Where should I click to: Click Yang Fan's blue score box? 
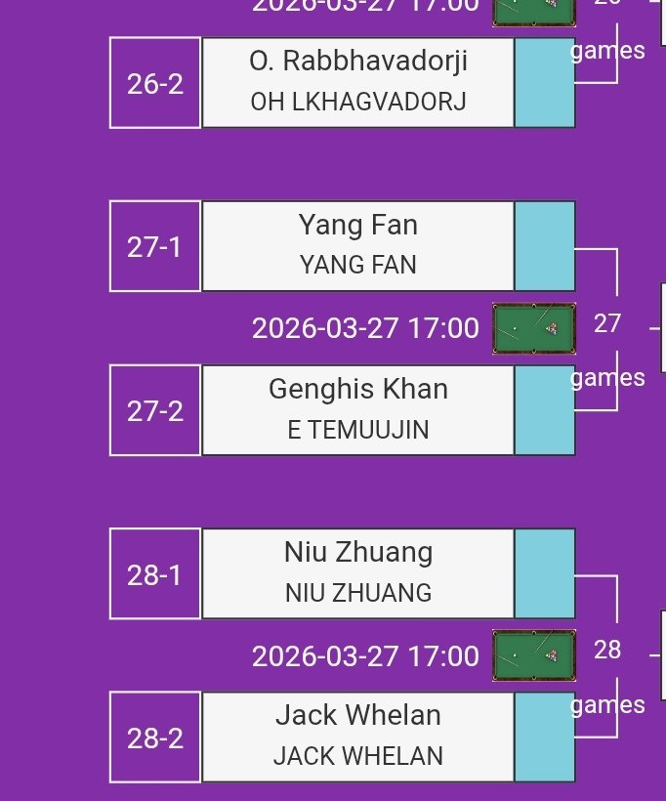tap(545, 246)
